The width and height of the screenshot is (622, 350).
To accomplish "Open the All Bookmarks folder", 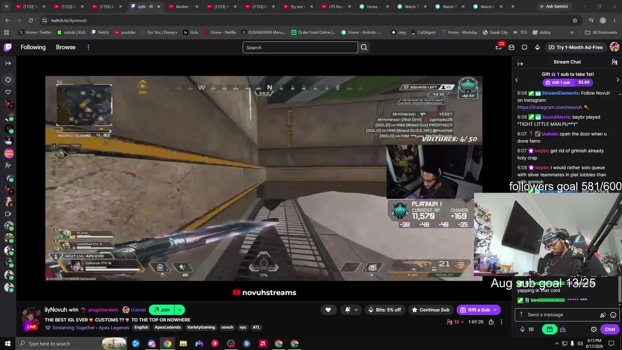I will (x=601, y=33).
